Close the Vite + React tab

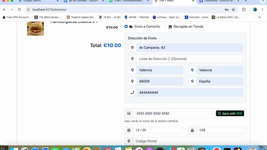click(193, 1)
